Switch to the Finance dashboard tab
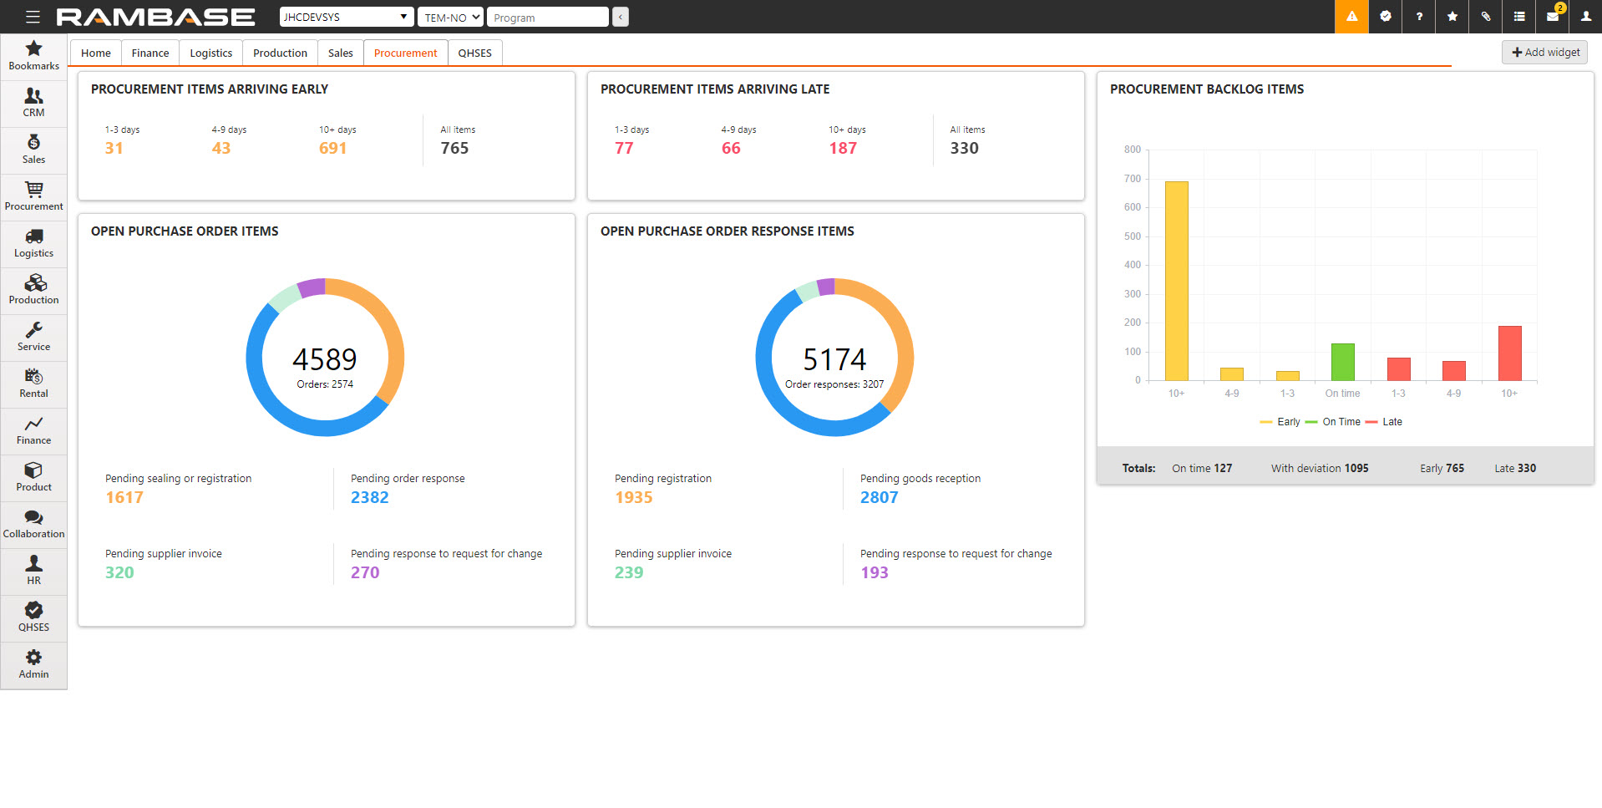Viewport: 1602px width, 808px height. [x=150, y=53]
